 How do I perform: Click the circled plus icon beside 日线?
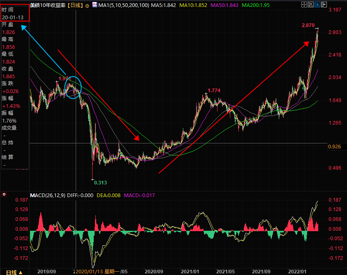click(x=87, y=6)
